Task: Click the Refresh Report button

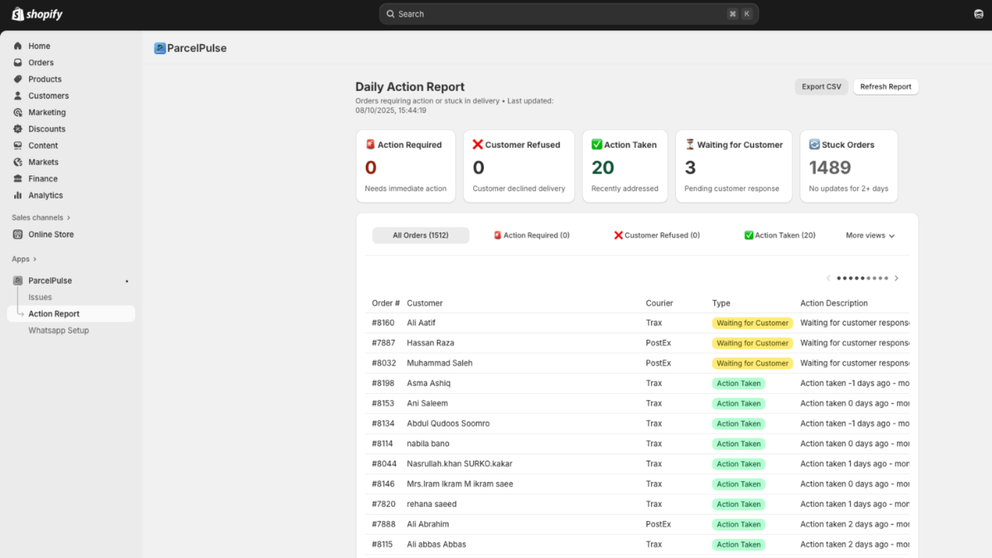Action: (x=885, y=87)
